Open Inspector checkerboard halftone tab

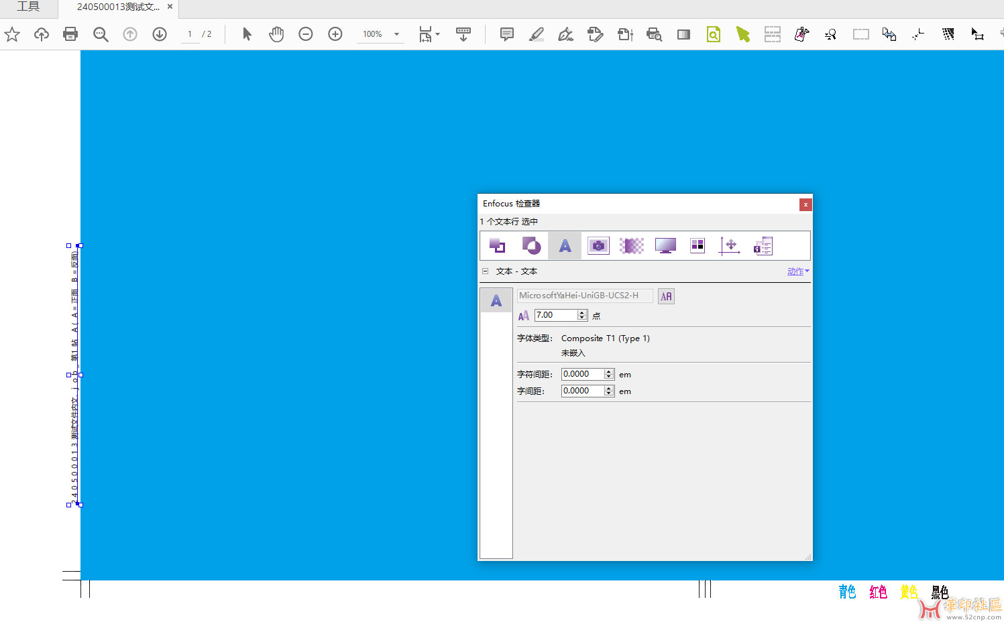click(632, 246)
